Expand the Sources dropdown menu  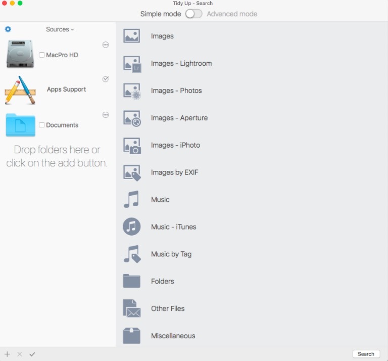click(x=60, y=29)
